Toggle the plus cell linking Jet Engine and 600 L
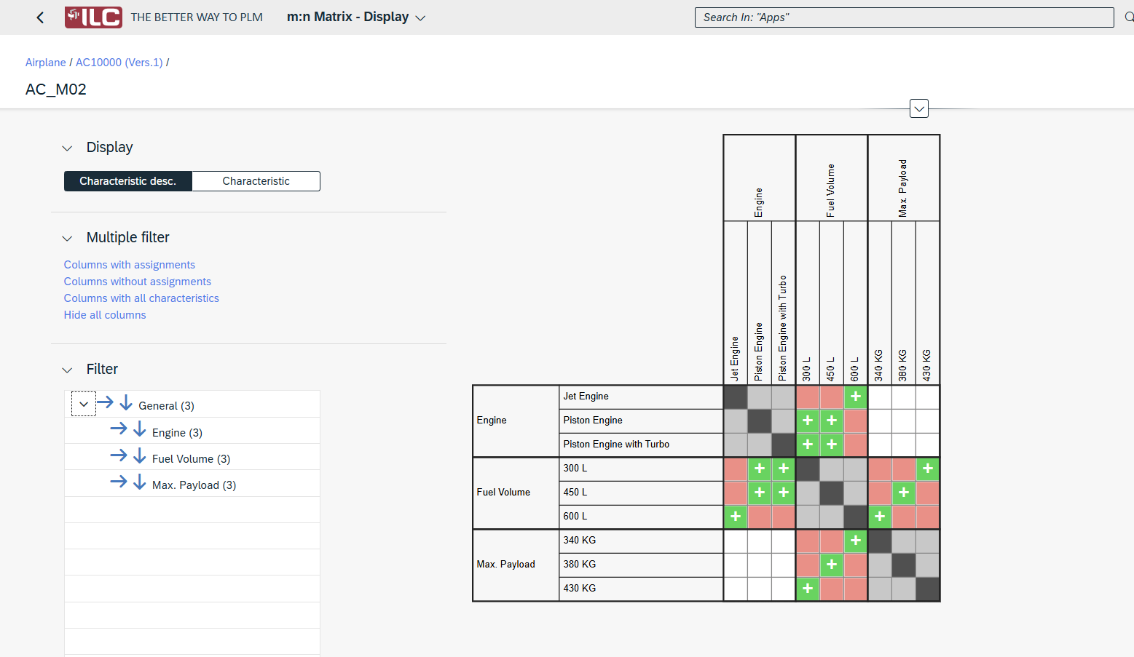1134x657 pixels. point(855,397)
